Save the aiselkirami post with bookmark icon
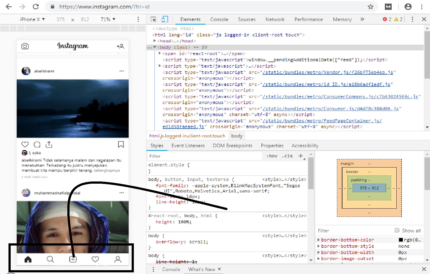The width and height of the screenshot is (430, 274). click(x=121, y=144)
